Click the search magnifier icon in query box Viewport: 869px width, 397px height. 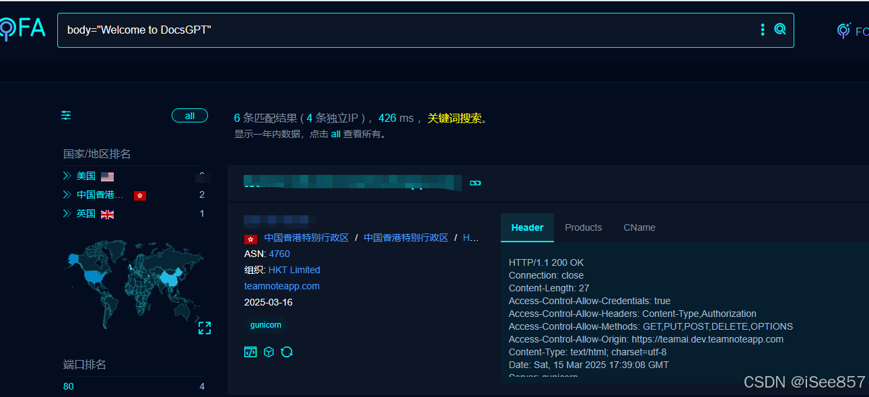(x=779, y=29)
